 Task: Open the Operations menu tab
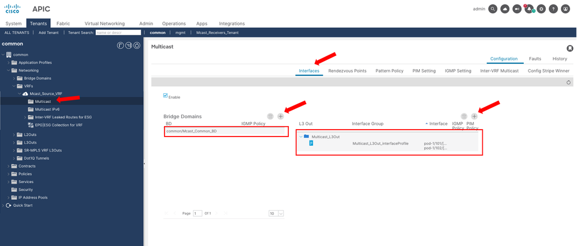(174, 24)
